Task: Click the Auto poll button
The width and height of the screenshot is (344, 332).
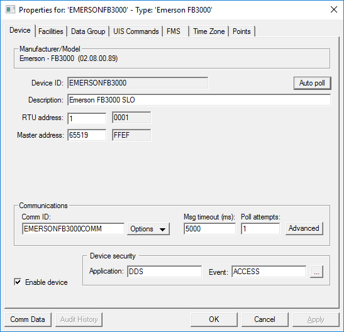Action: (x=312, y=83)
